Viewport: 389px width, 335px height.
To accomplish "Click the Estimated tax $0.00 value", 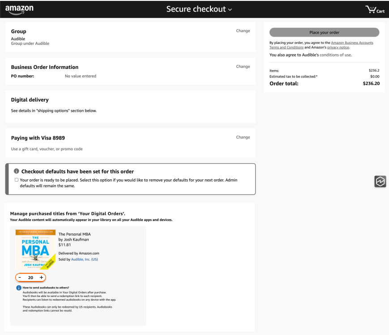I will point(375,76).
